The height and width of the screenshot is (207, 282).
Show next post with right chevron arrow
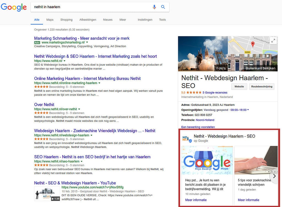pos(274,176)
